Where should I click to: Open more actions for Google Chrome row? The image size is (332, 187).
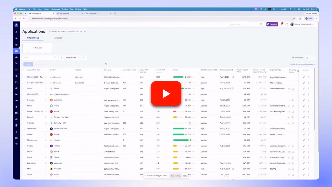click(308, 83)
